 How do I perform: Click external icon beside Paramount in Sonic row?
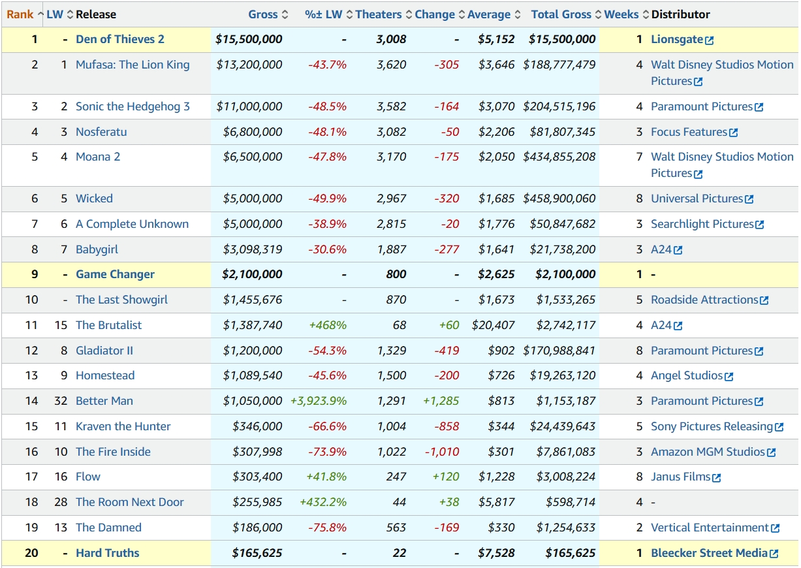(759, 108)
